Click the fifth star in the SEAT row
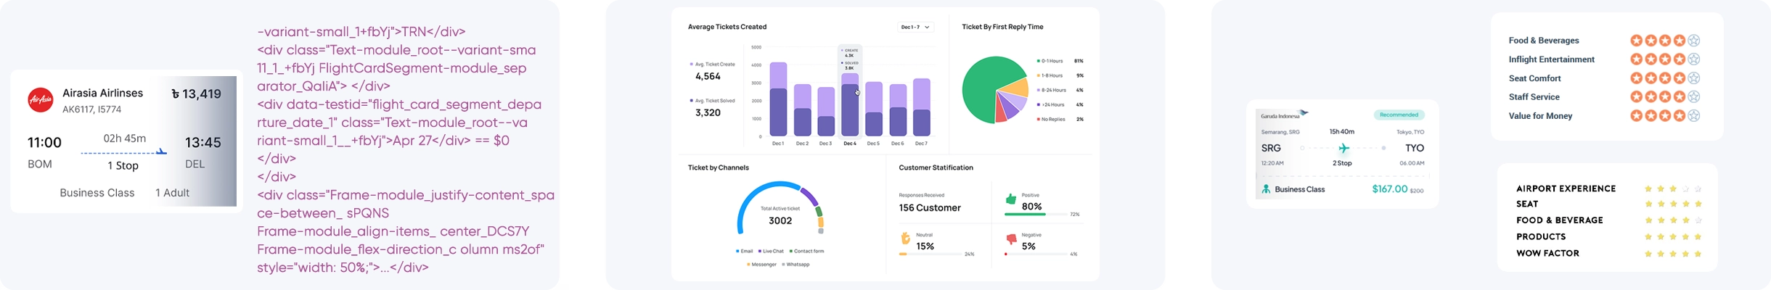The height and width of the screenshot is (290, 1771). pos(1698,204)
